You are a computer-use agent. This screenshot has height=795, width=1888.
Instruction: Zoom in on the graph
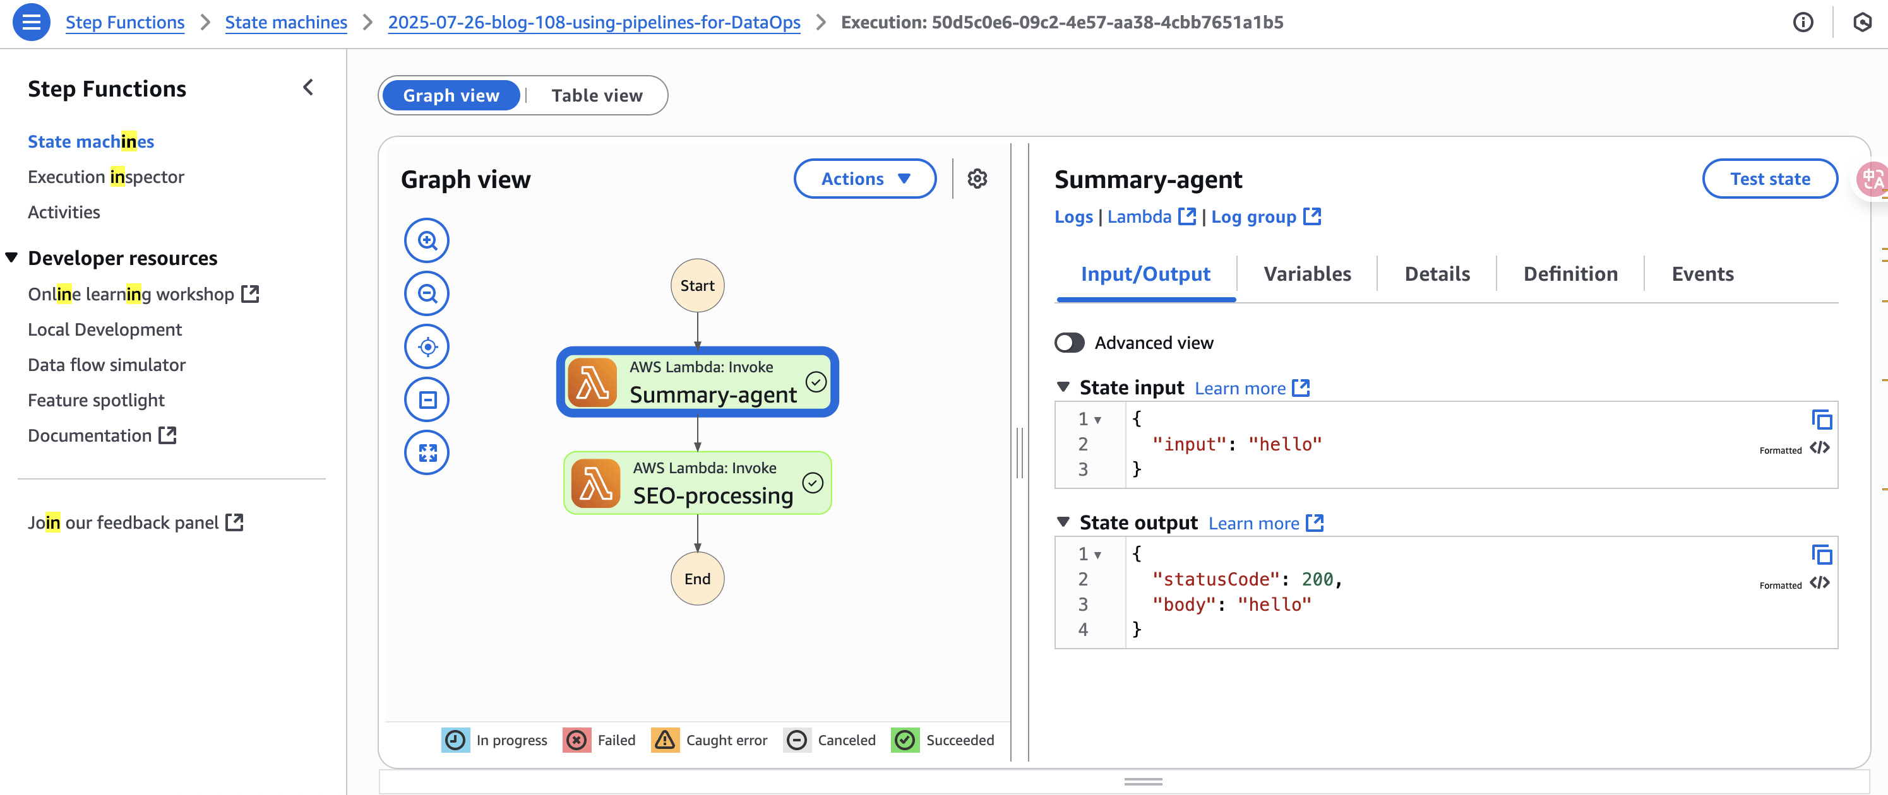point(427,240)
